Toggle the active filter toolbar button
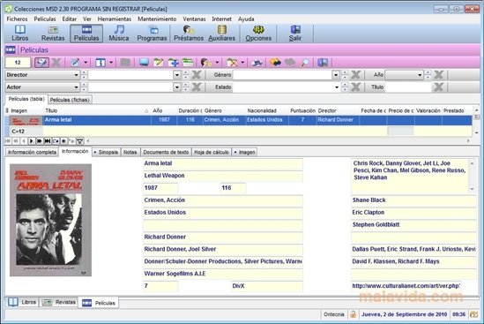Image resolution: width=484 pixels, height=324 pixels. coord(41,63)
